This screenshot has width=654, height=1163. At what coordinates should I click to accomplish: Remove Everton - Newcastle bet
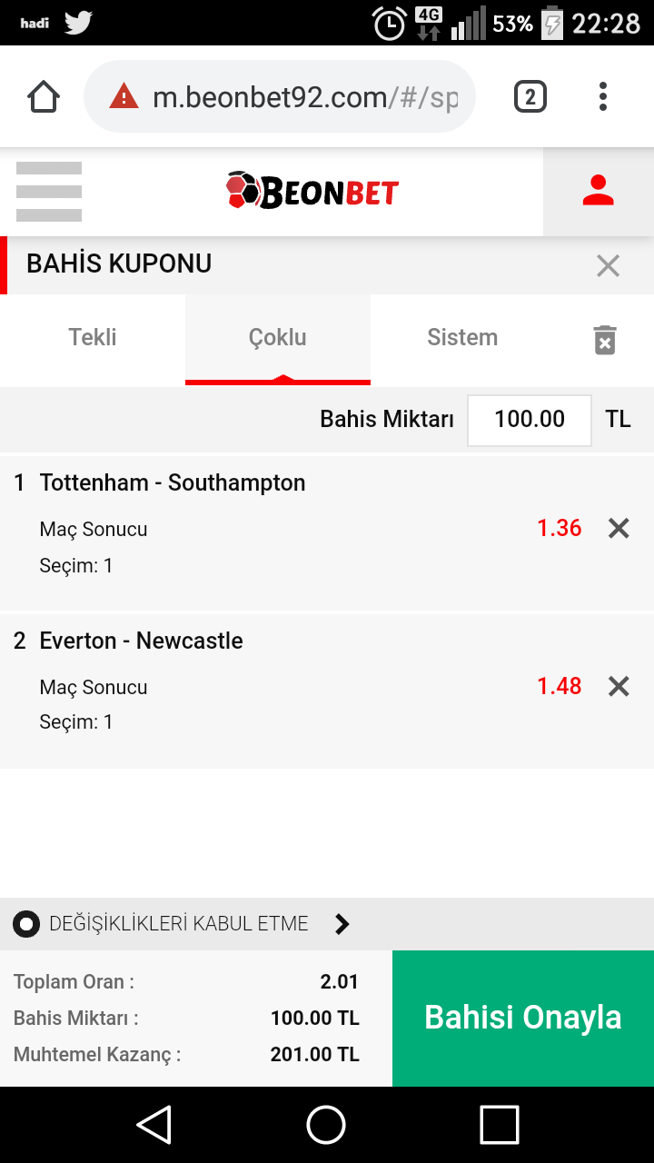(619, 686)
